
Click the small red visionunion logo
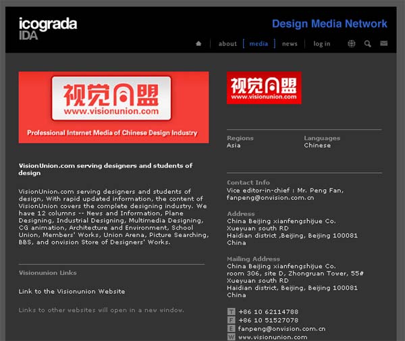coord(264,88)
